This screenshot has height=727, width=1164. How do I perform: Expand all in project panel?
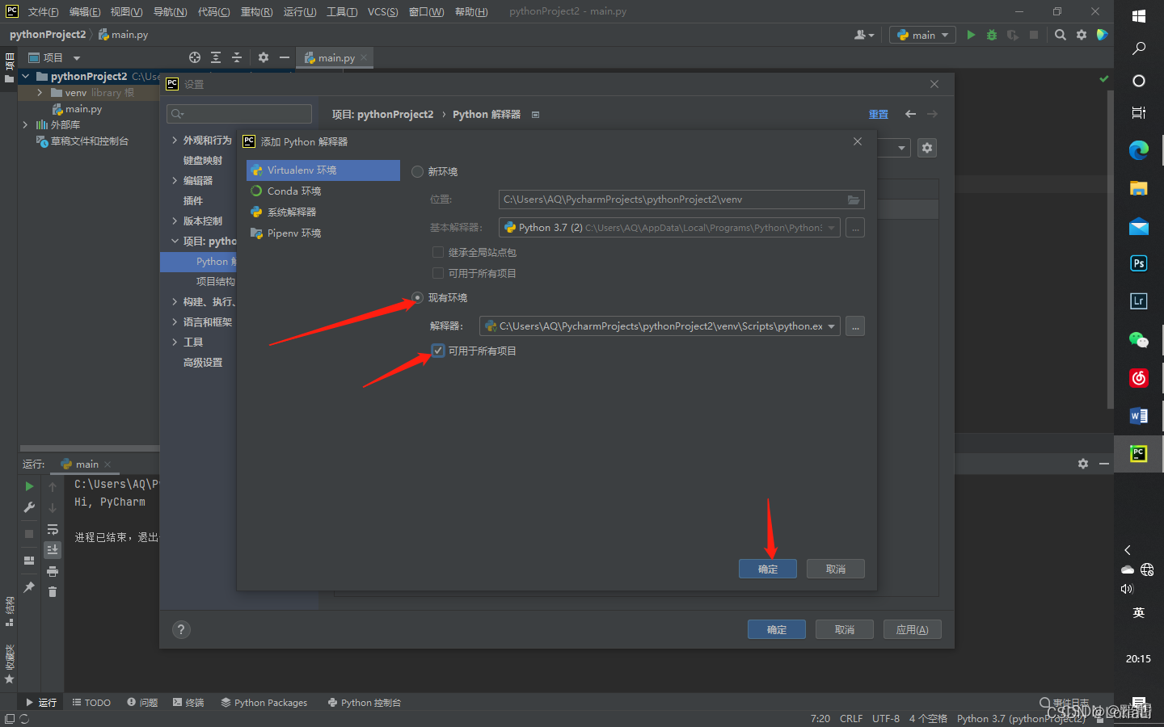216,57
